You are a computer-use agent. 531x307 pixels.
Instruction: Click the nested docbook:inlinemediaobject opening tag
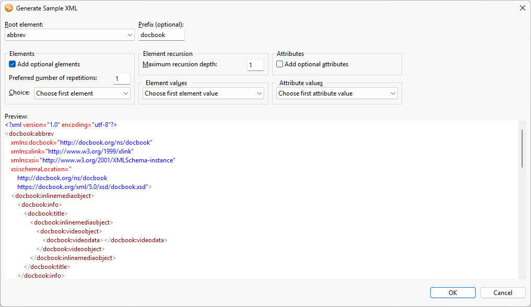72,222
